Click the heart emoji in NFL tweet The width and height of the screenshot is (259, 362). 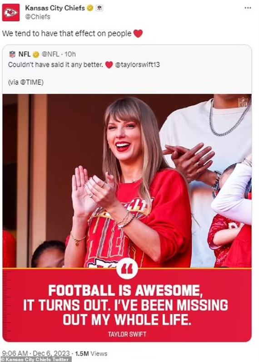pyautogui.click(x=109, y=65)
